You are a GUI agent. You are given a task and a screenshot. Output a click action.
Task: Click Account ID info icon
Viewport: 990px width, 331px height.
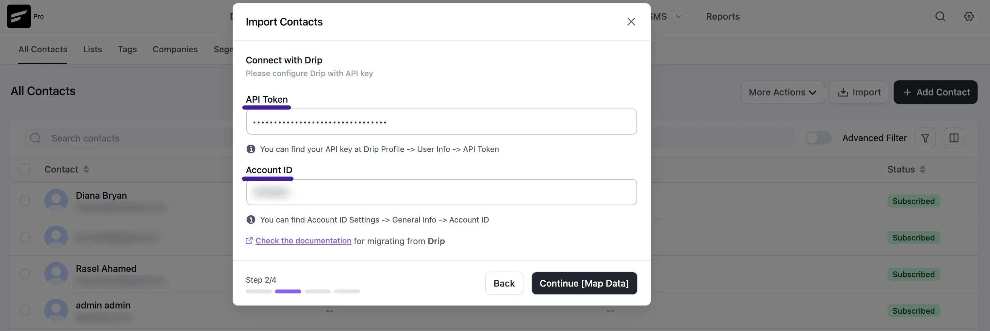(x=251, y=220)
